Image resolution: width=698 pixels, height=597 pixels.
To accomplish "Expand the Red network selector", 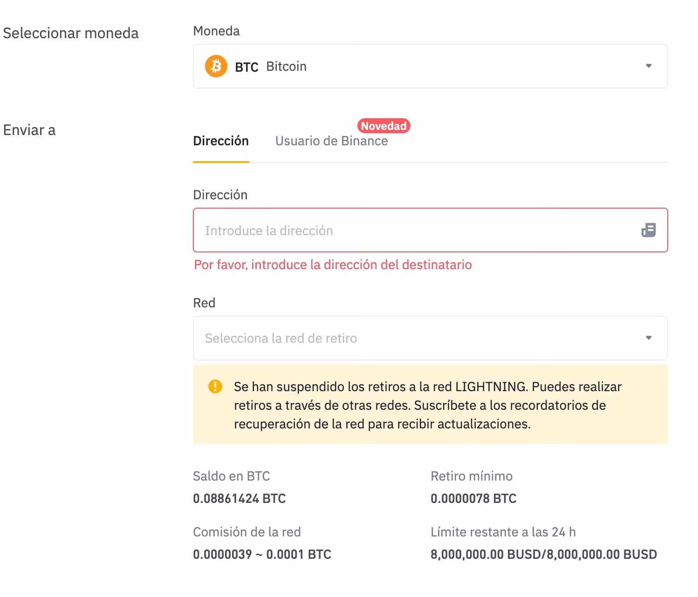I will pyautogui.click(x=430, y=338).
